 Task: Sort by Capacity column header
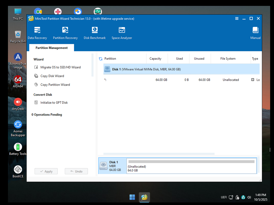155,58
